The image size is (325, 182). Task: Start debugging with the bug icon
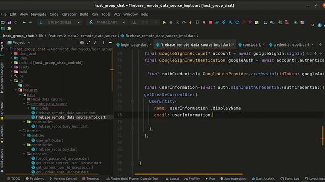click(171, 22)
